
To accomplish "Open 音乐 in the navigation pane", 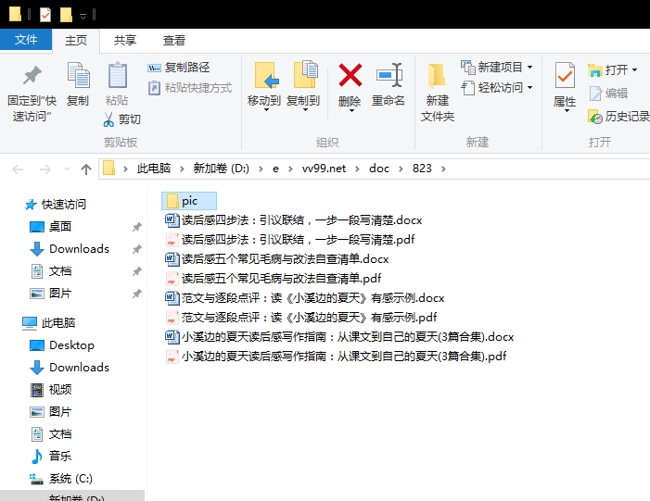I will click(x=51, y=457).
